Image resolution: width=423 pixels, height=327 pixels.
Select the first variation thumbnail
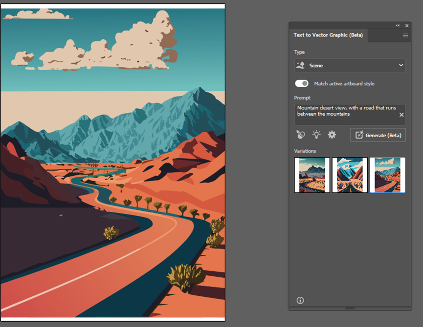click(x=312, y=175)
